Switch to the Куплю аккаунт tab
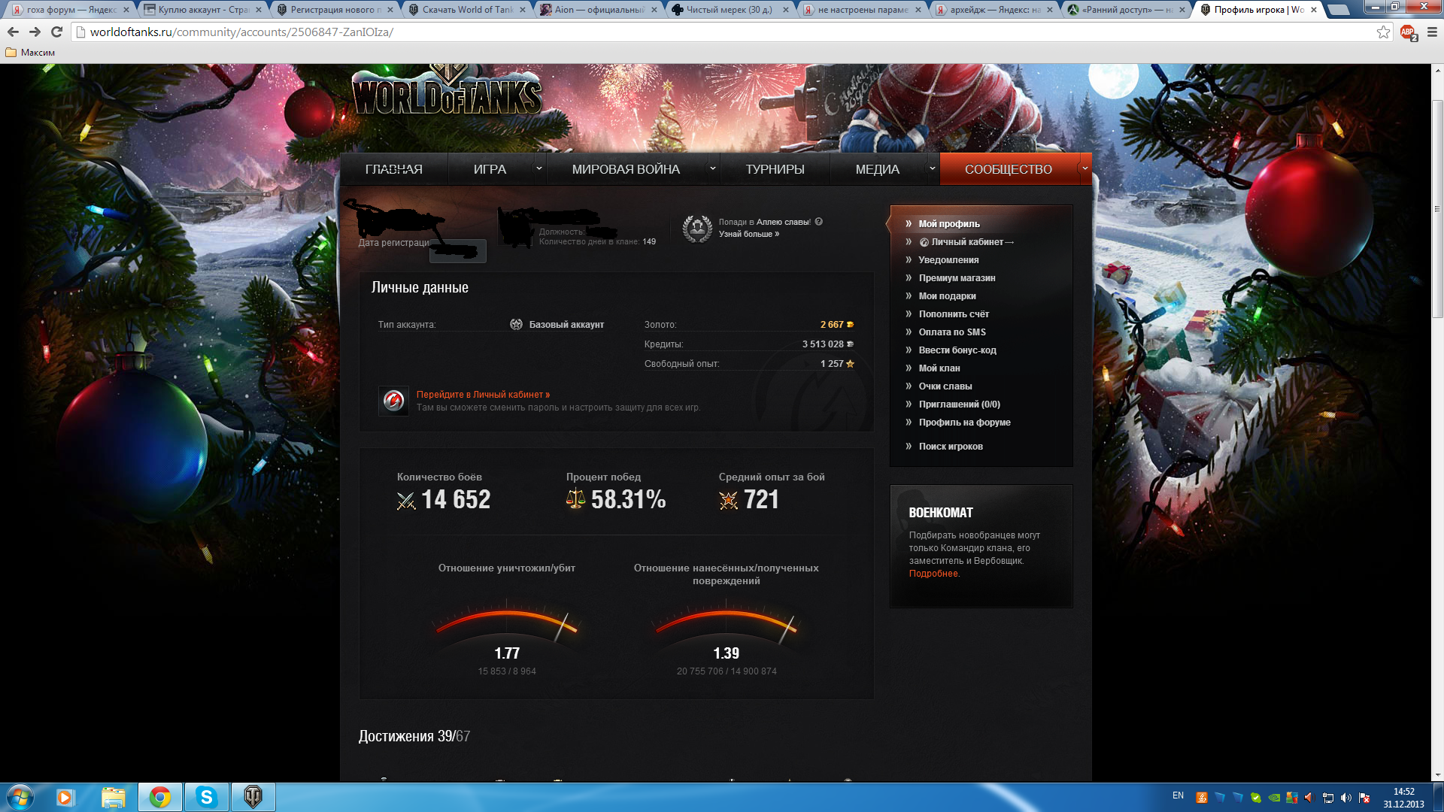 (x=203, y=10)
